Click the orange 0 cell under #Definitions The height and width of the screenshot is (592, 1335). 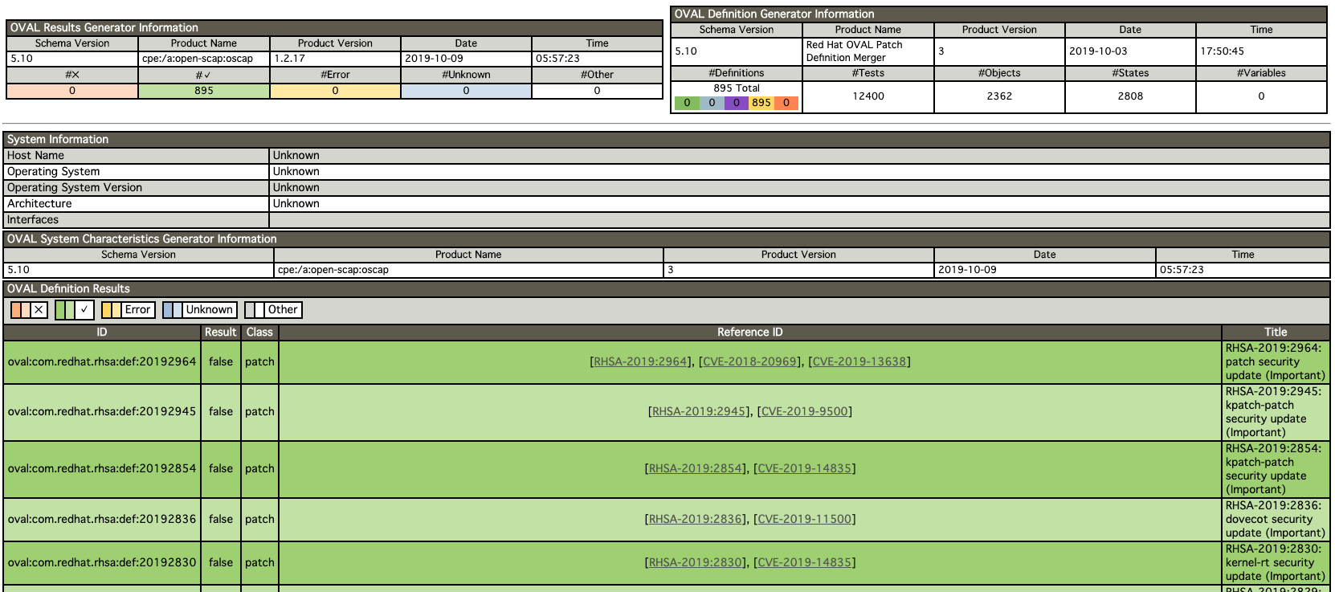(786, 103)
